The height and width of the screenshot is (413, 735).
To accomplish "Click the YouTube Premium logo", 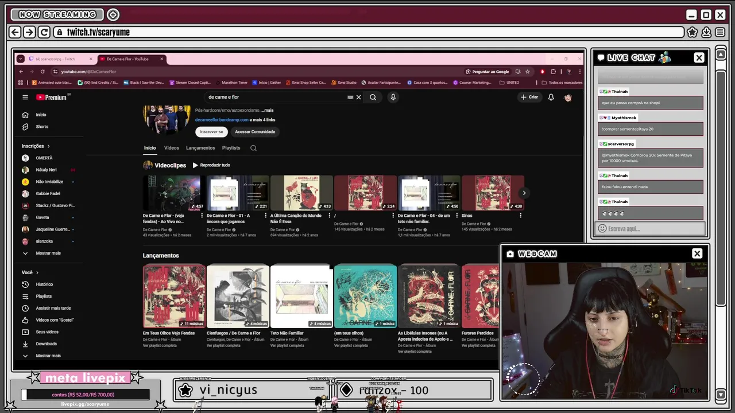I will pos(52,98).
